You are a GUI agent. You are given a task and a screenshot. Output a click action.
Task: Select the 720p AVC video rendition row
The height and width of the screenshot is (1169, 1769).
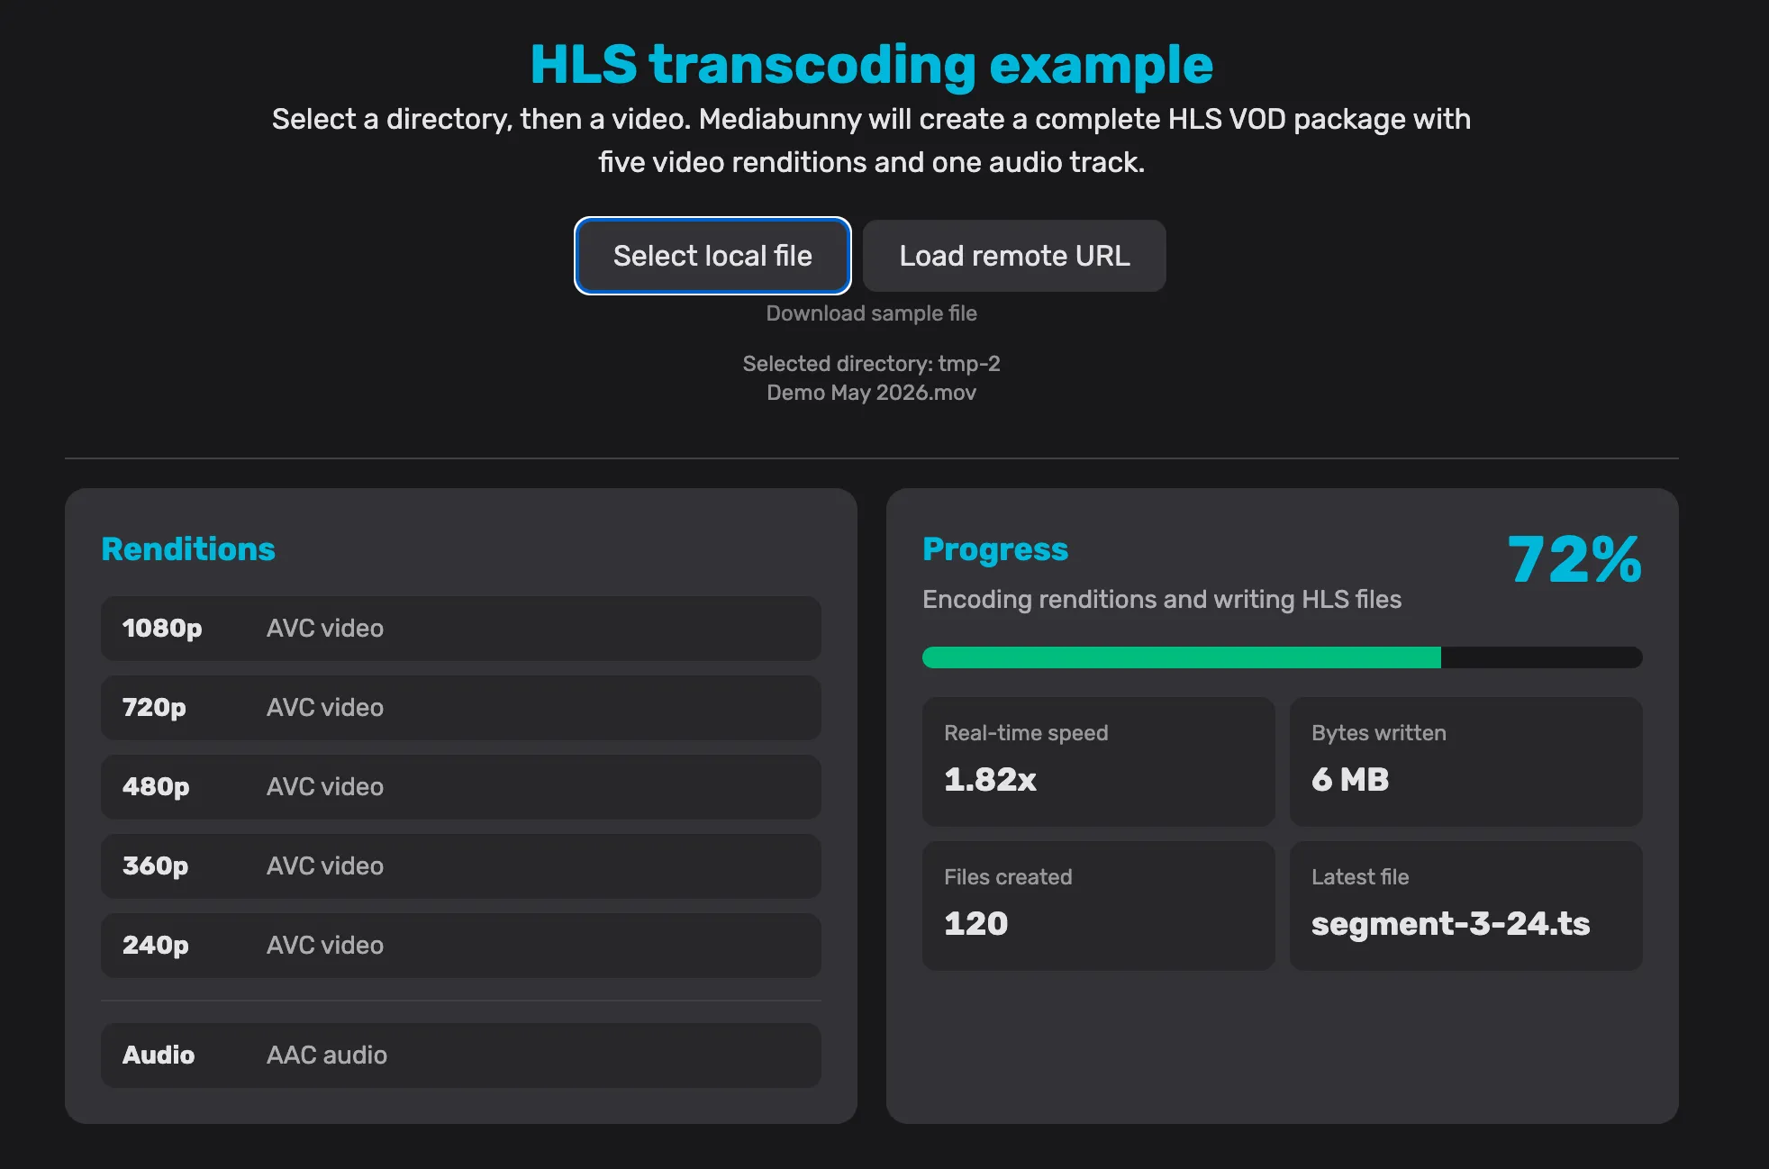point(461,708)
